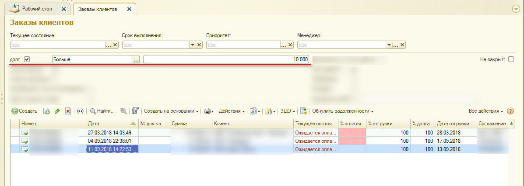The width and height of the screenshot is (524, 186).
Task: Open the Все действия menu
Action: coord(486,111)
